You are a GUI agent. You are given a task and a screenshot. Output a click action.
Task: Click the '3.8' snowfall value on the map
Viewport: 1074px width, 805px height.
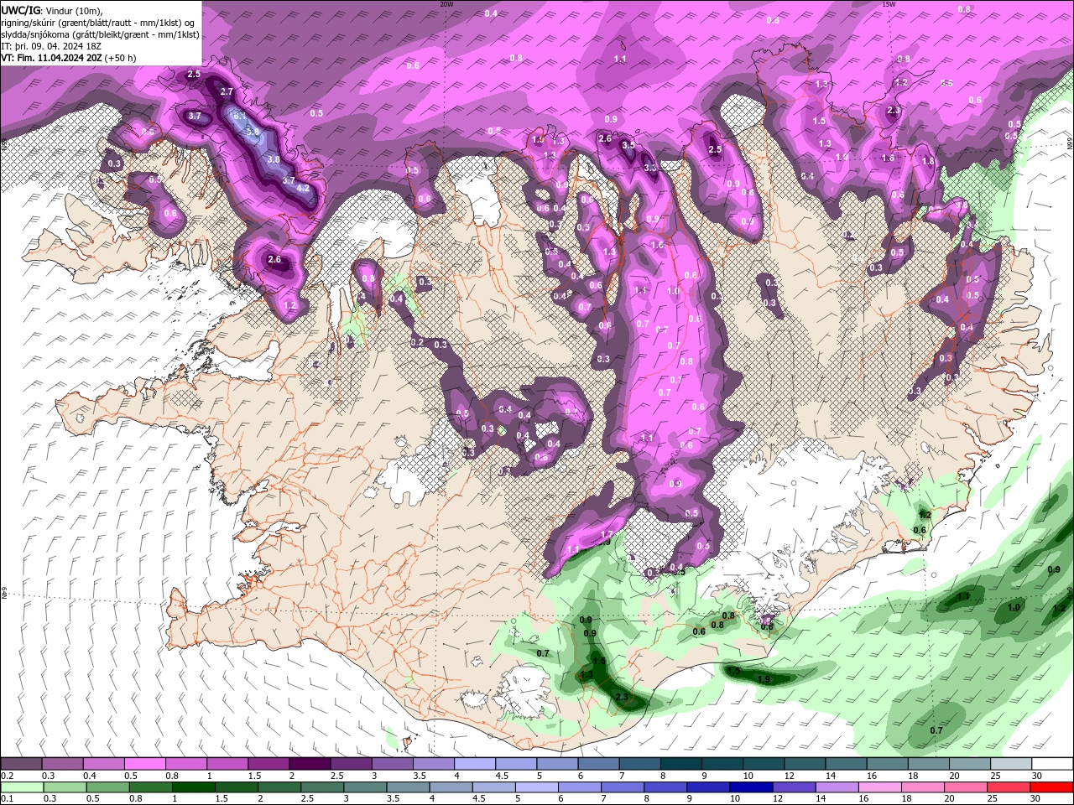click(x=273, y=159)
